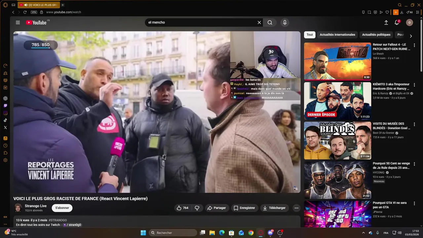The image size is (423, 238).
Task: Open the ad blocker shield icon
Action: tap(375, 12)
